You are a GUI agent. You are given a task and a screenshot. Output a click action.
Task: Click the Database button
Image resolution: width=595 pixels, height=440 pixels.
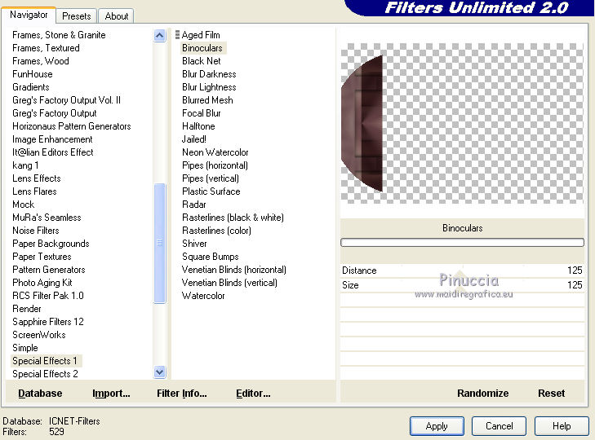[40, 394]
